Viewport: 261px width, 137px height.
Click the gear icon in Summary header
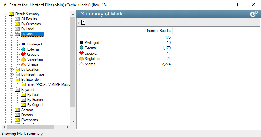click(x=253, y=14)
